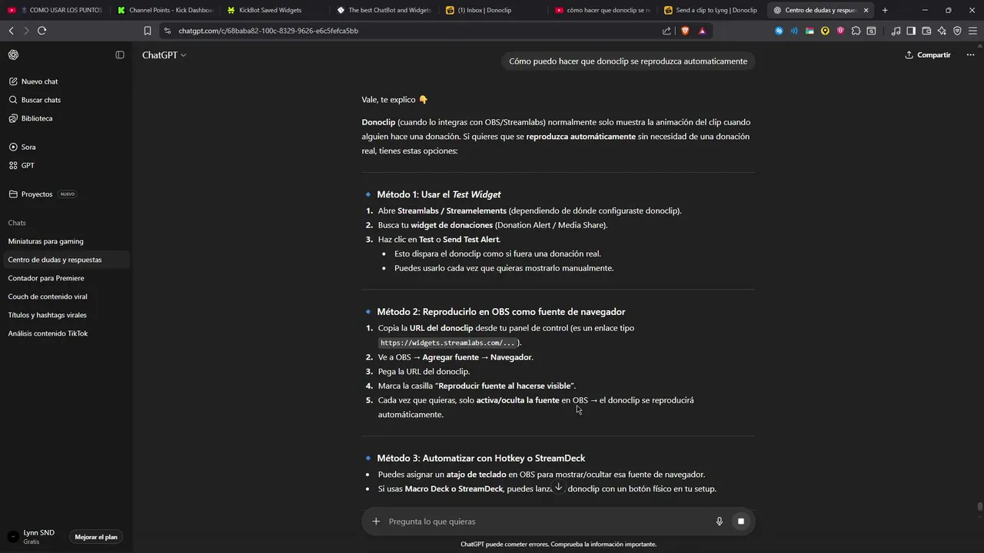Viewport: 984px width, 553px height.
Task: Open Buscar chats
Action: point(41,100)
